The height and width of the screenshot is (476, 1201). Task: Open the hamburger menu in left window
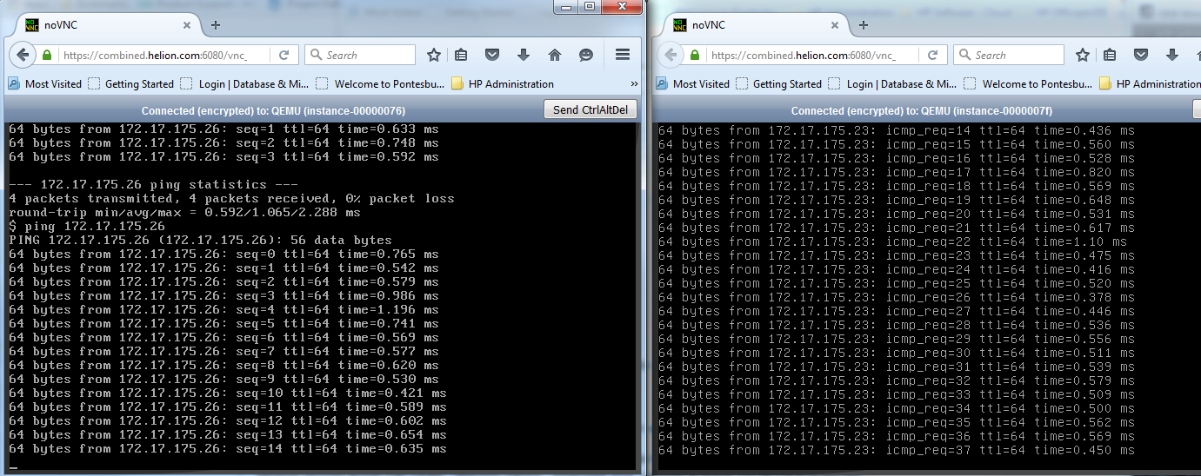pos(623,55)
